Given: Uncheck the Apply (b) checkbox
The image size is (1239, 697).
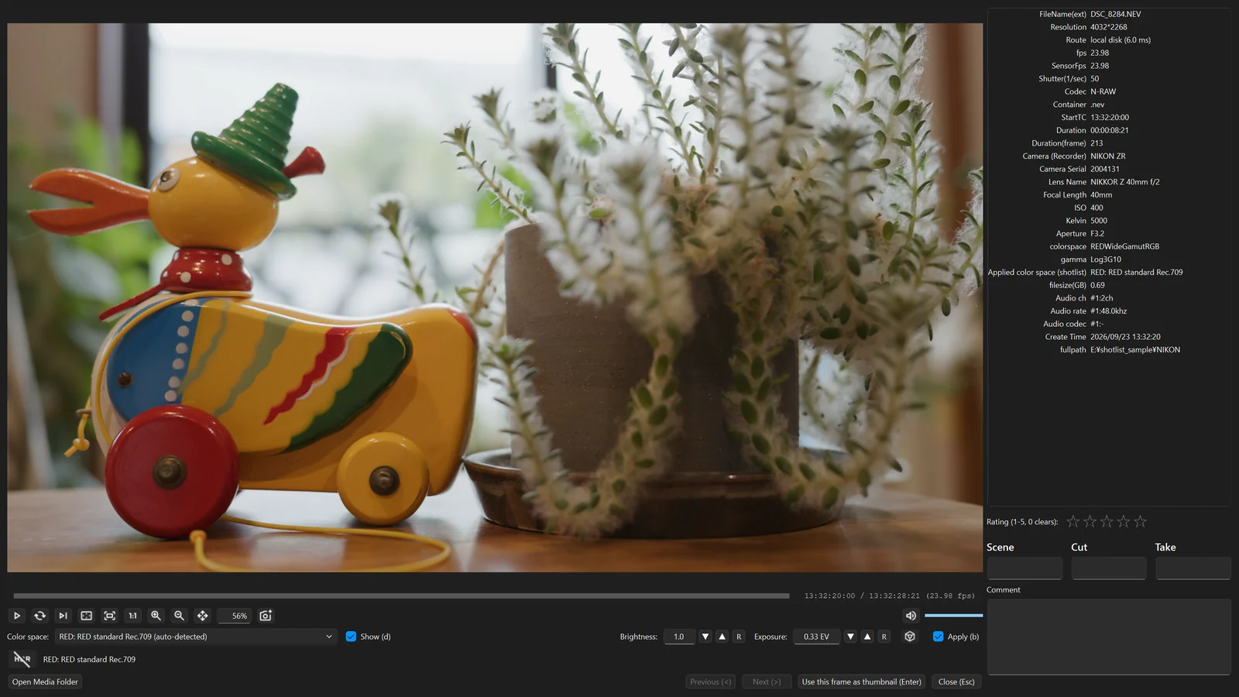Looking at the screenshot, I should point(938,637).
